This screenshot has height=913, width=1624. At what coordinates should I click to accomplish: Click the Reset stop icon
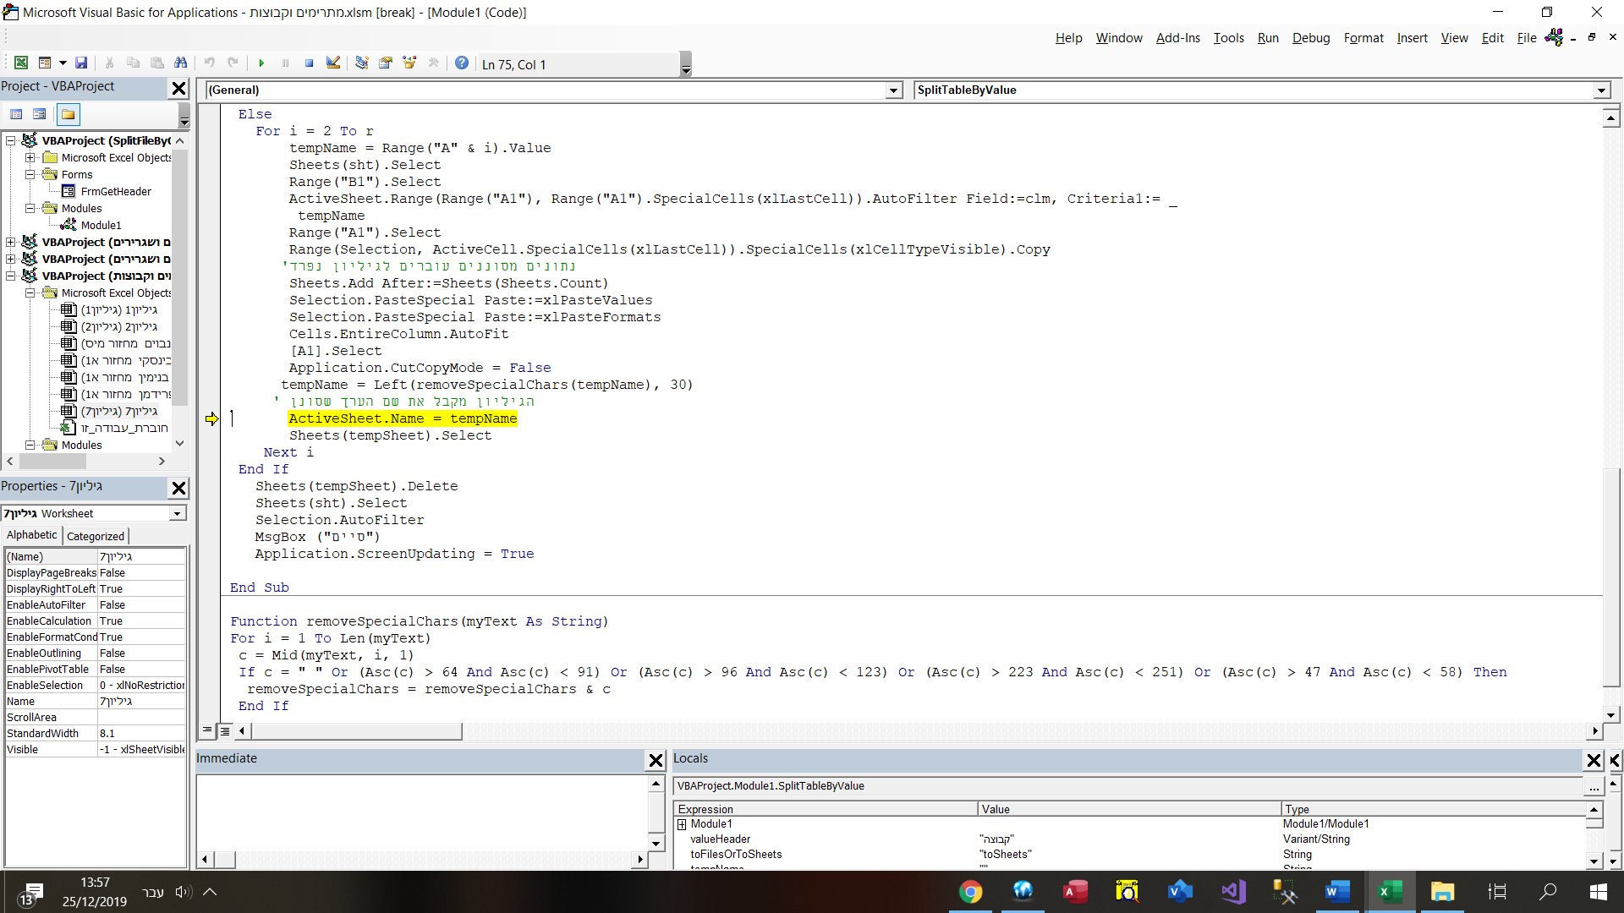(x=309, y=63)
